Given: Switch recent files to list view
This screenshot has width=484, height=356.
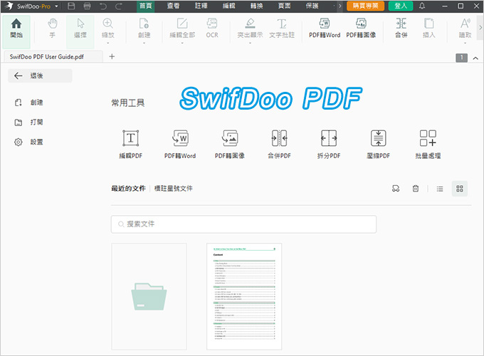Looking at the screenshot, I should [440, 189].
